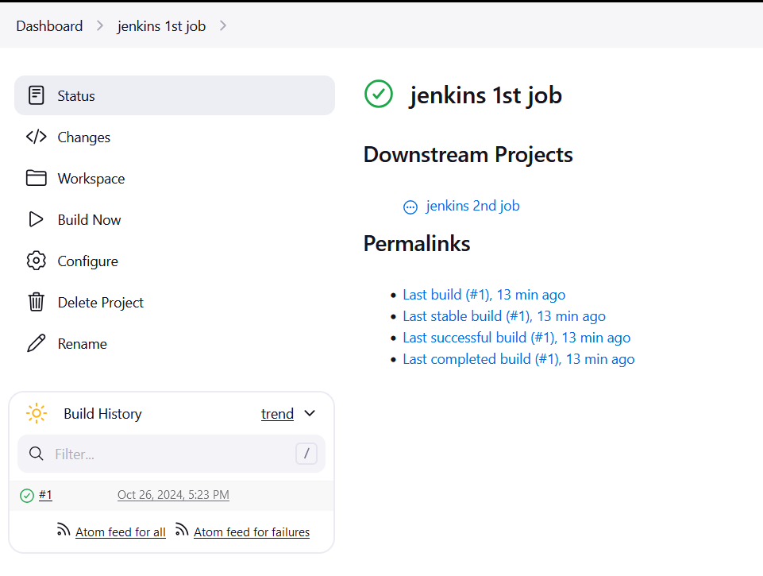Click the Changes code brackets icon
Screen dimensions: 763x576
click(36, 137)
